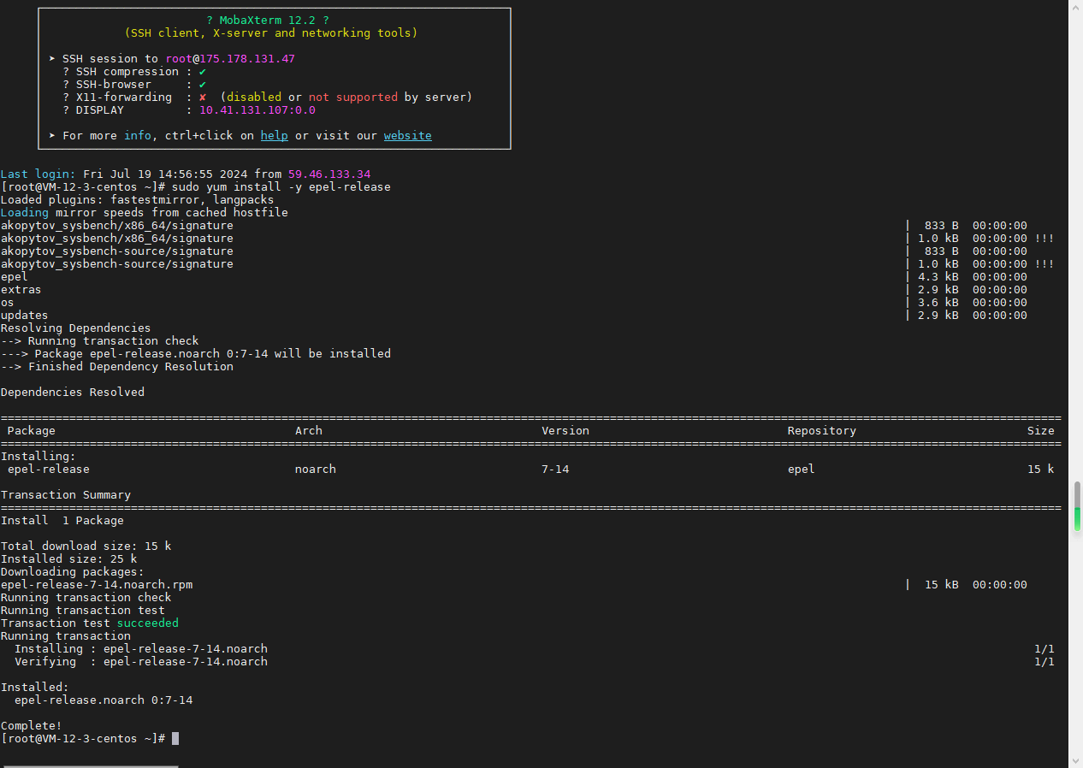Click the 'noarch' value in the table

tap(316, 470)
